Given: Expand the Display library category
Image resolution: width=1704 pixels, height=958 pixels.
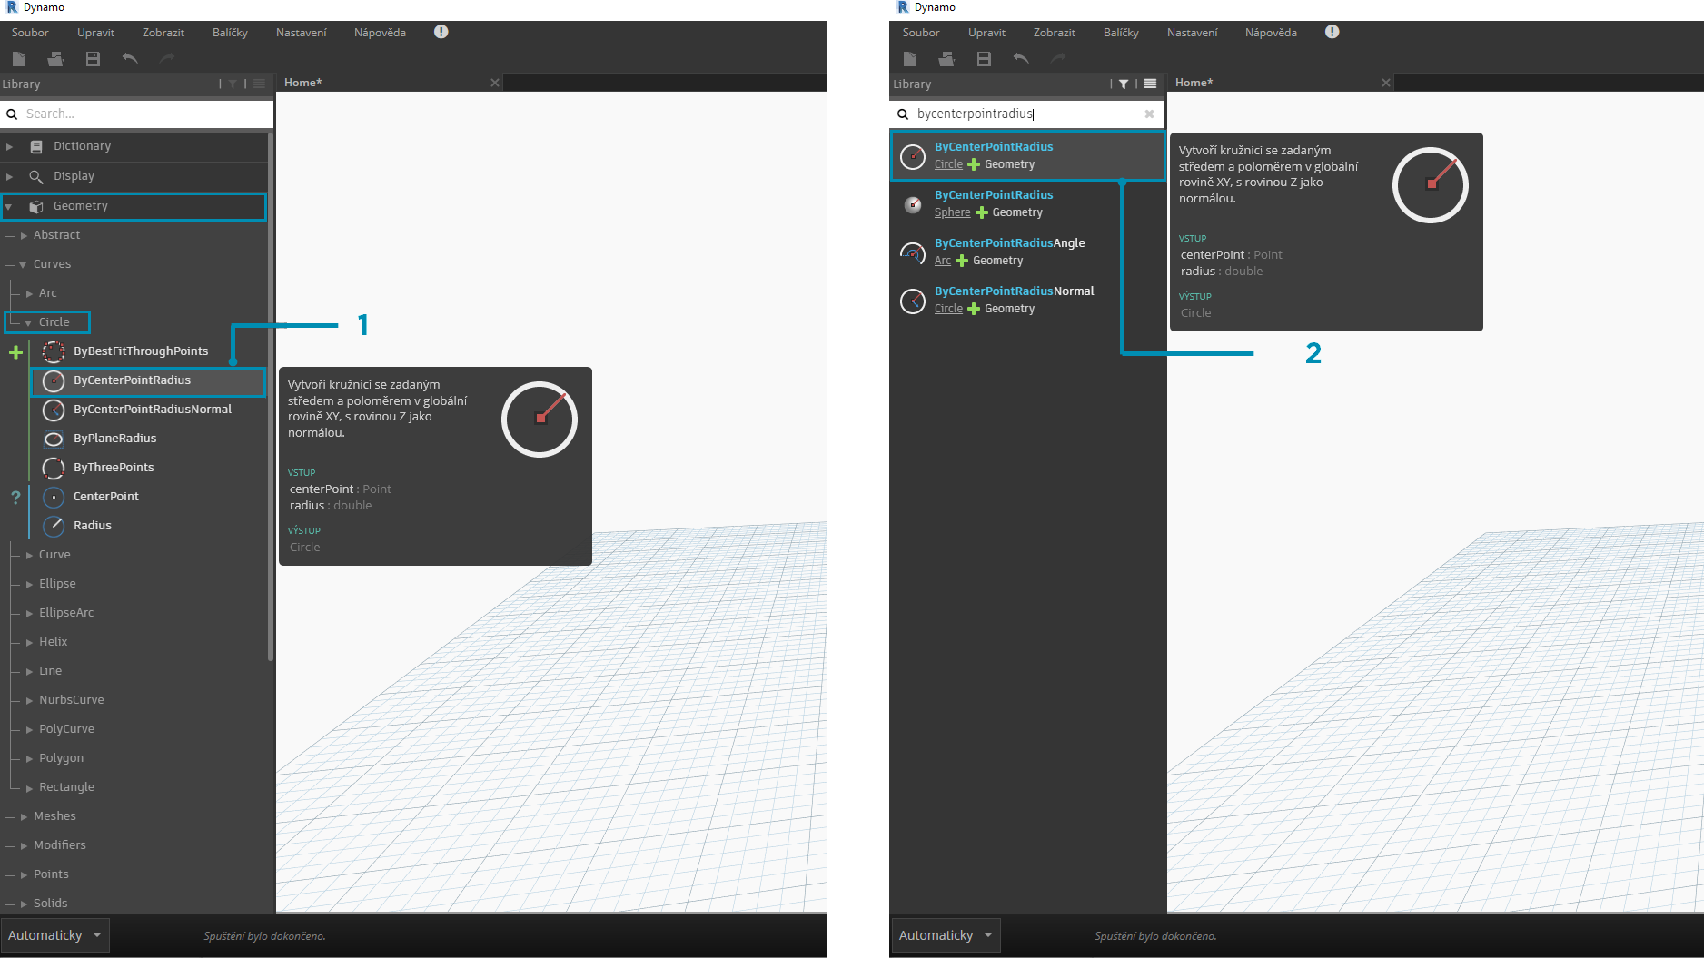Looking at the screenshot, I should point(10,176).
